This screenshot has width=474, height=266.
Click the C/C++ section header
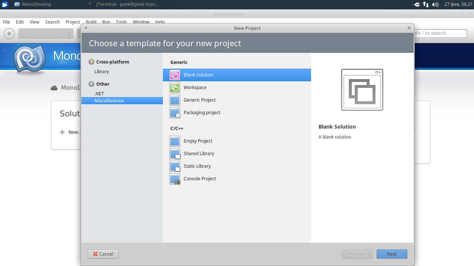[177, 129]
